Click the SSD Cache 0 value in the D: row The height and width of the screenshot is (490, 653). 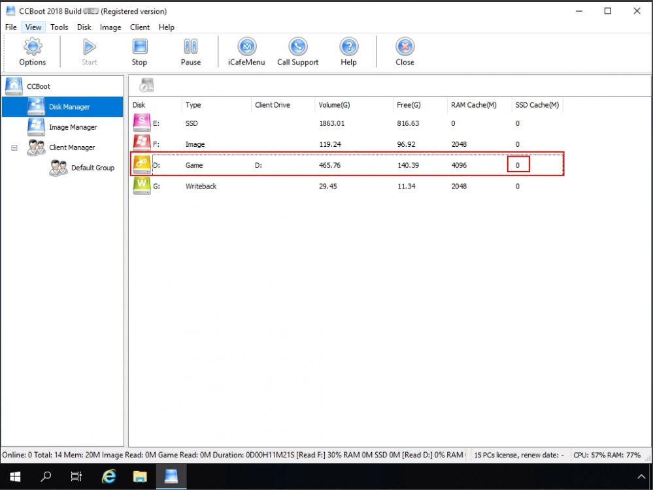coord(518,166)
